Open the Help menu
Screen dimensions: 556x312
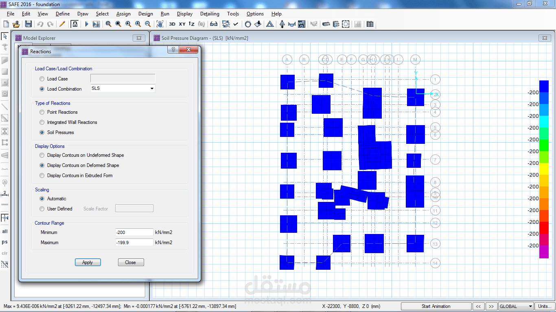(276, 14)
